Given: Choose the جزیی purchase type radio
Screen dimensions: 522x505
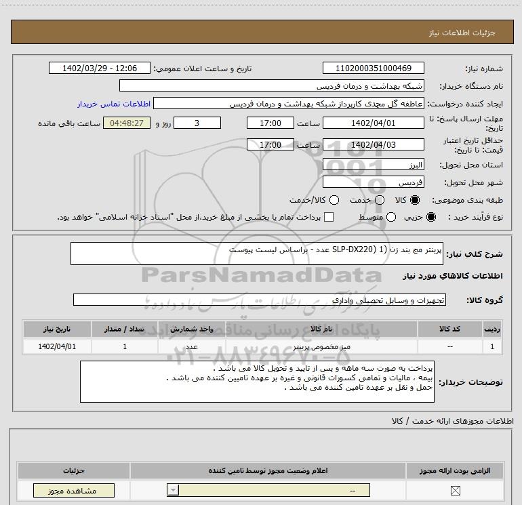Looking at the screenshot, I should tap(430, 217).
